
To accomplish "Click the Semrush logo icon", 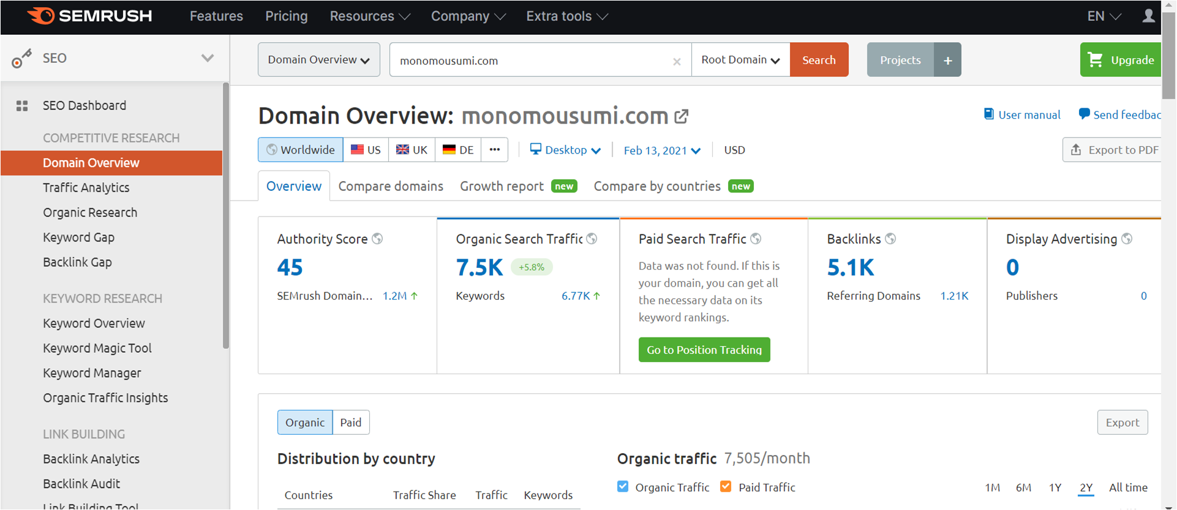I will tap(42, 16).
